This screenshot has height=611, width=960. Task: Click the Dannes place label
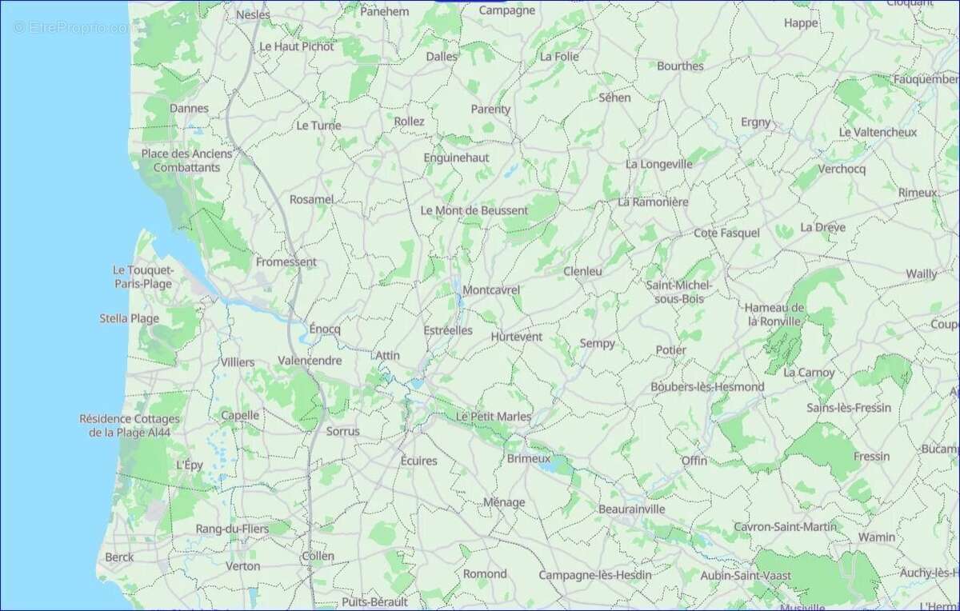pyautogui.click(x=189, y=108)
